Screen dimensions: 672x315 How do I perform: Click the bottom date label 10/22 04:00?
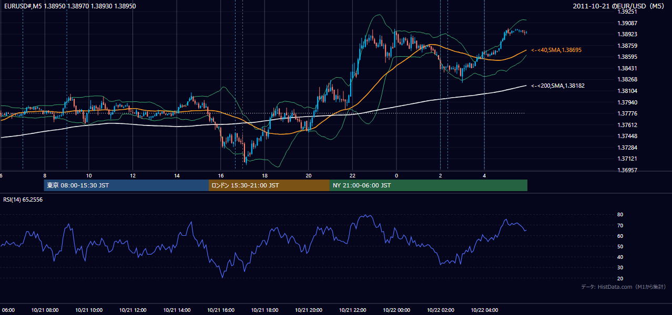coord(484,310)
